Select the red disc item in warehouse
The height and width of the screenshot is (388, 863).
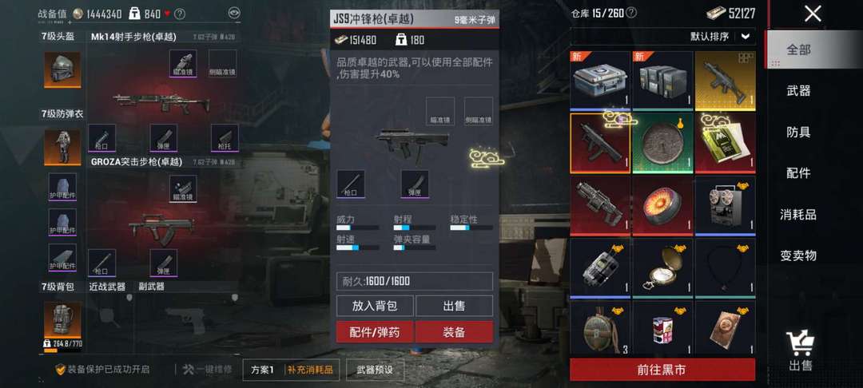point(662,205)
